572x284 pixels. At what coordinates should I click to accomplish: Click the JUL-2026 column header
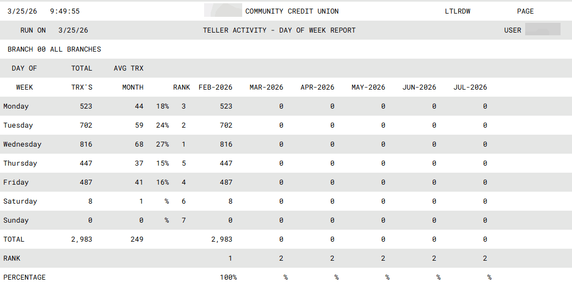click(470, 87)
